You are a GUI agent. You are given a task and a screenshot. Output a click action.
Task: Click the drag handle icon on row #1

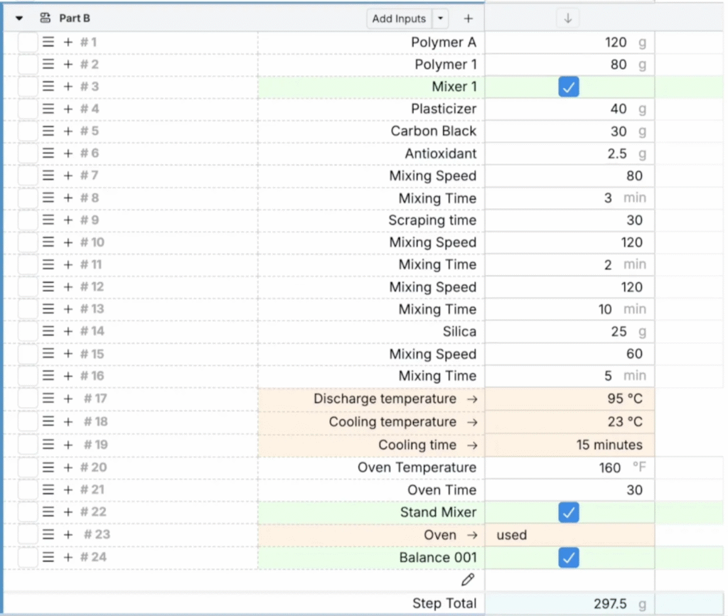[x=48, y=42]
